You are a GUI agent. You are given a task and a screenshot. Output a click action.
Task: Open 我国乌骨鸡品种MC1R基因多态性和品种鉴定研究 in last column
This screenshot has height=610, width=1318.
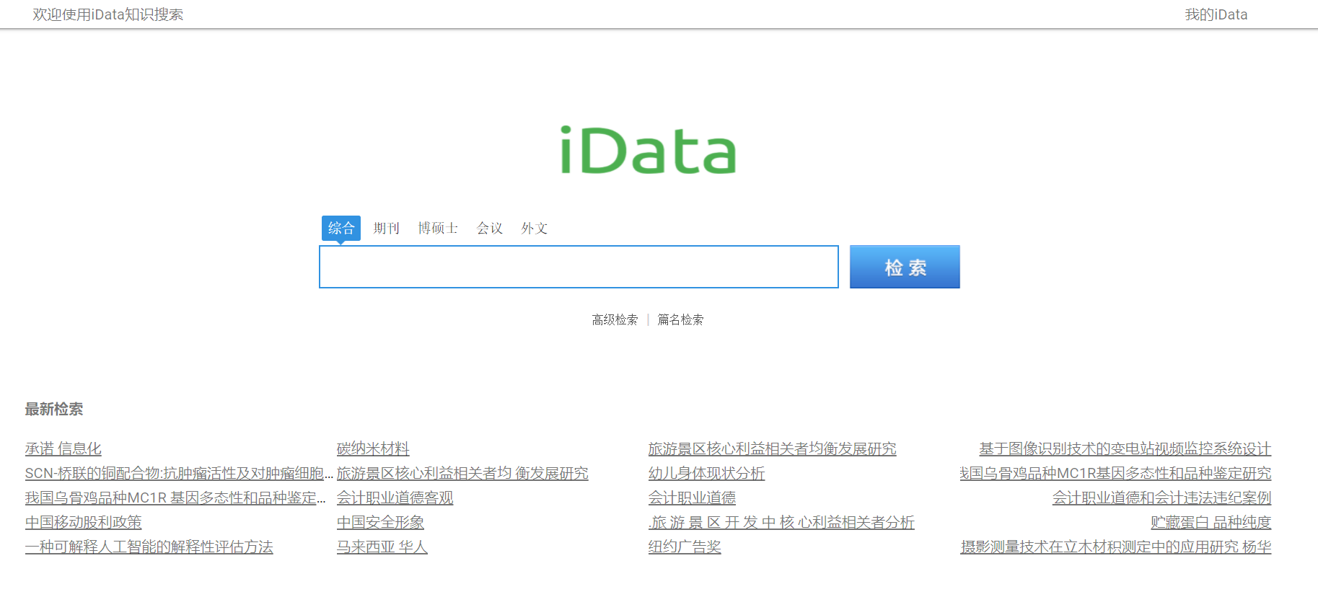[x=1115, y=473]
